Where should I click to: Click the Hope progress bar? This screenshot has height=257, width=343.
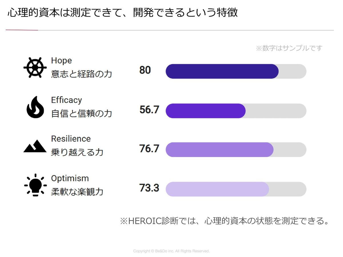[236, 71]
